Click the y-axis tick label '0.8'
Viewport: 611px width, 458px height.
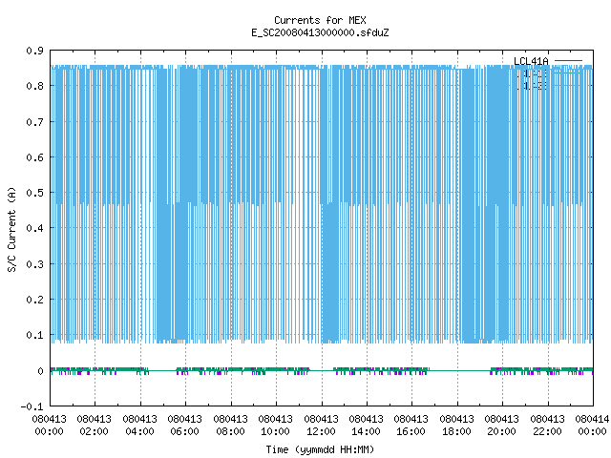click(34, 86)
